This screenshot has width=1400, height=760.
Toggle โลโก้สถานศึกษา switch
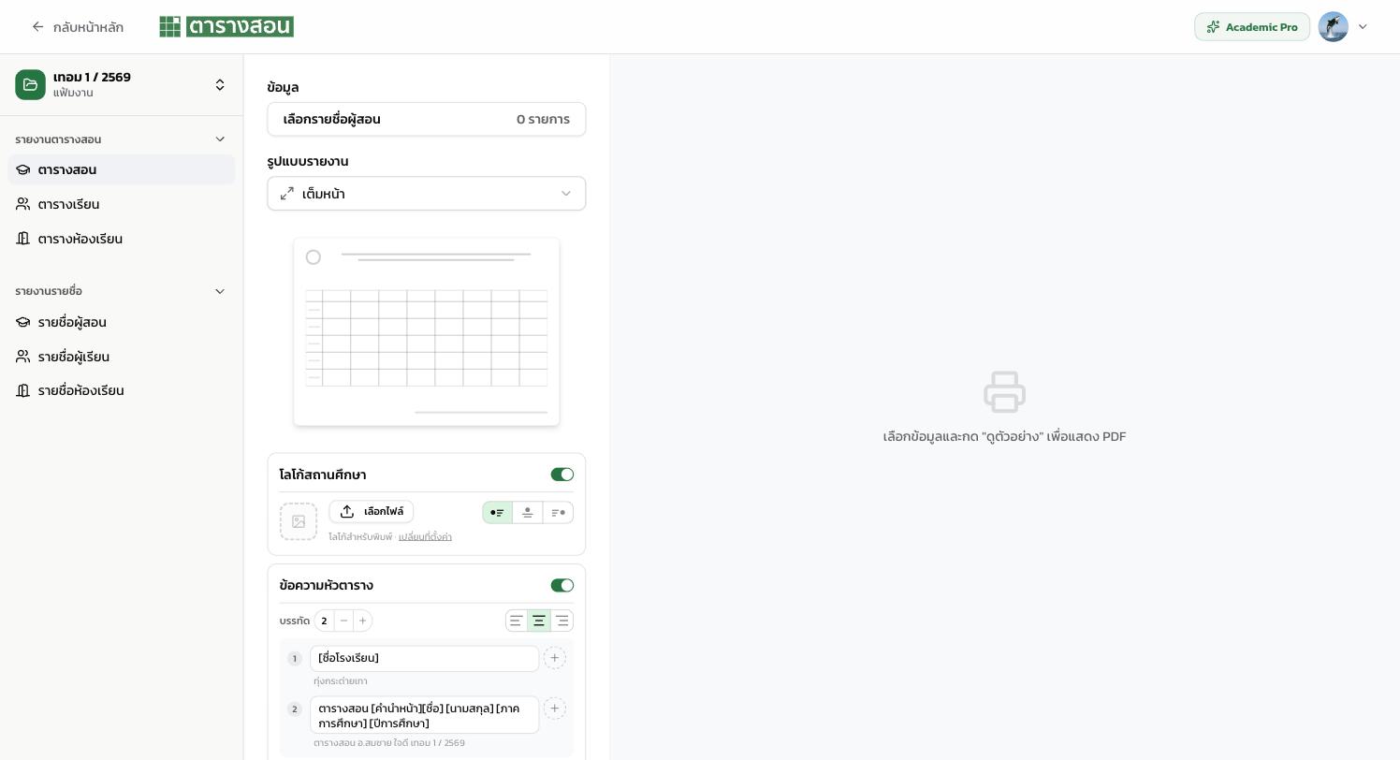(562, 475)
